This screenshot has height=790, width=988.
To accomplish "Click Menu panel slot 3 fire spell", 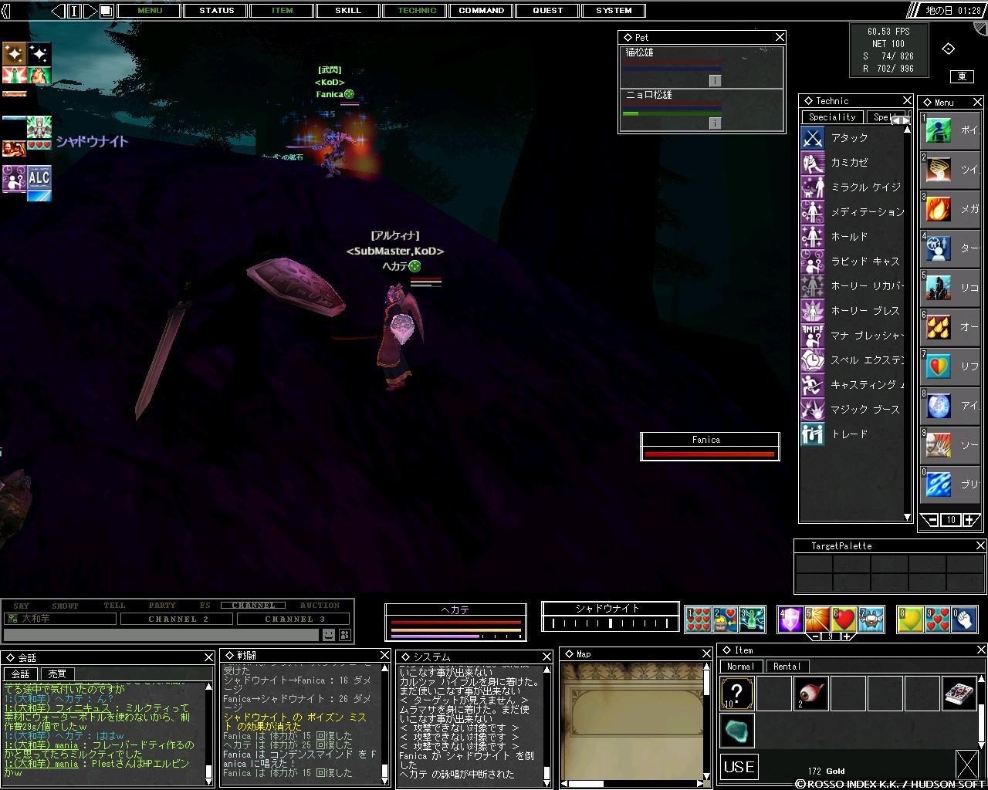I will [939, 209].
